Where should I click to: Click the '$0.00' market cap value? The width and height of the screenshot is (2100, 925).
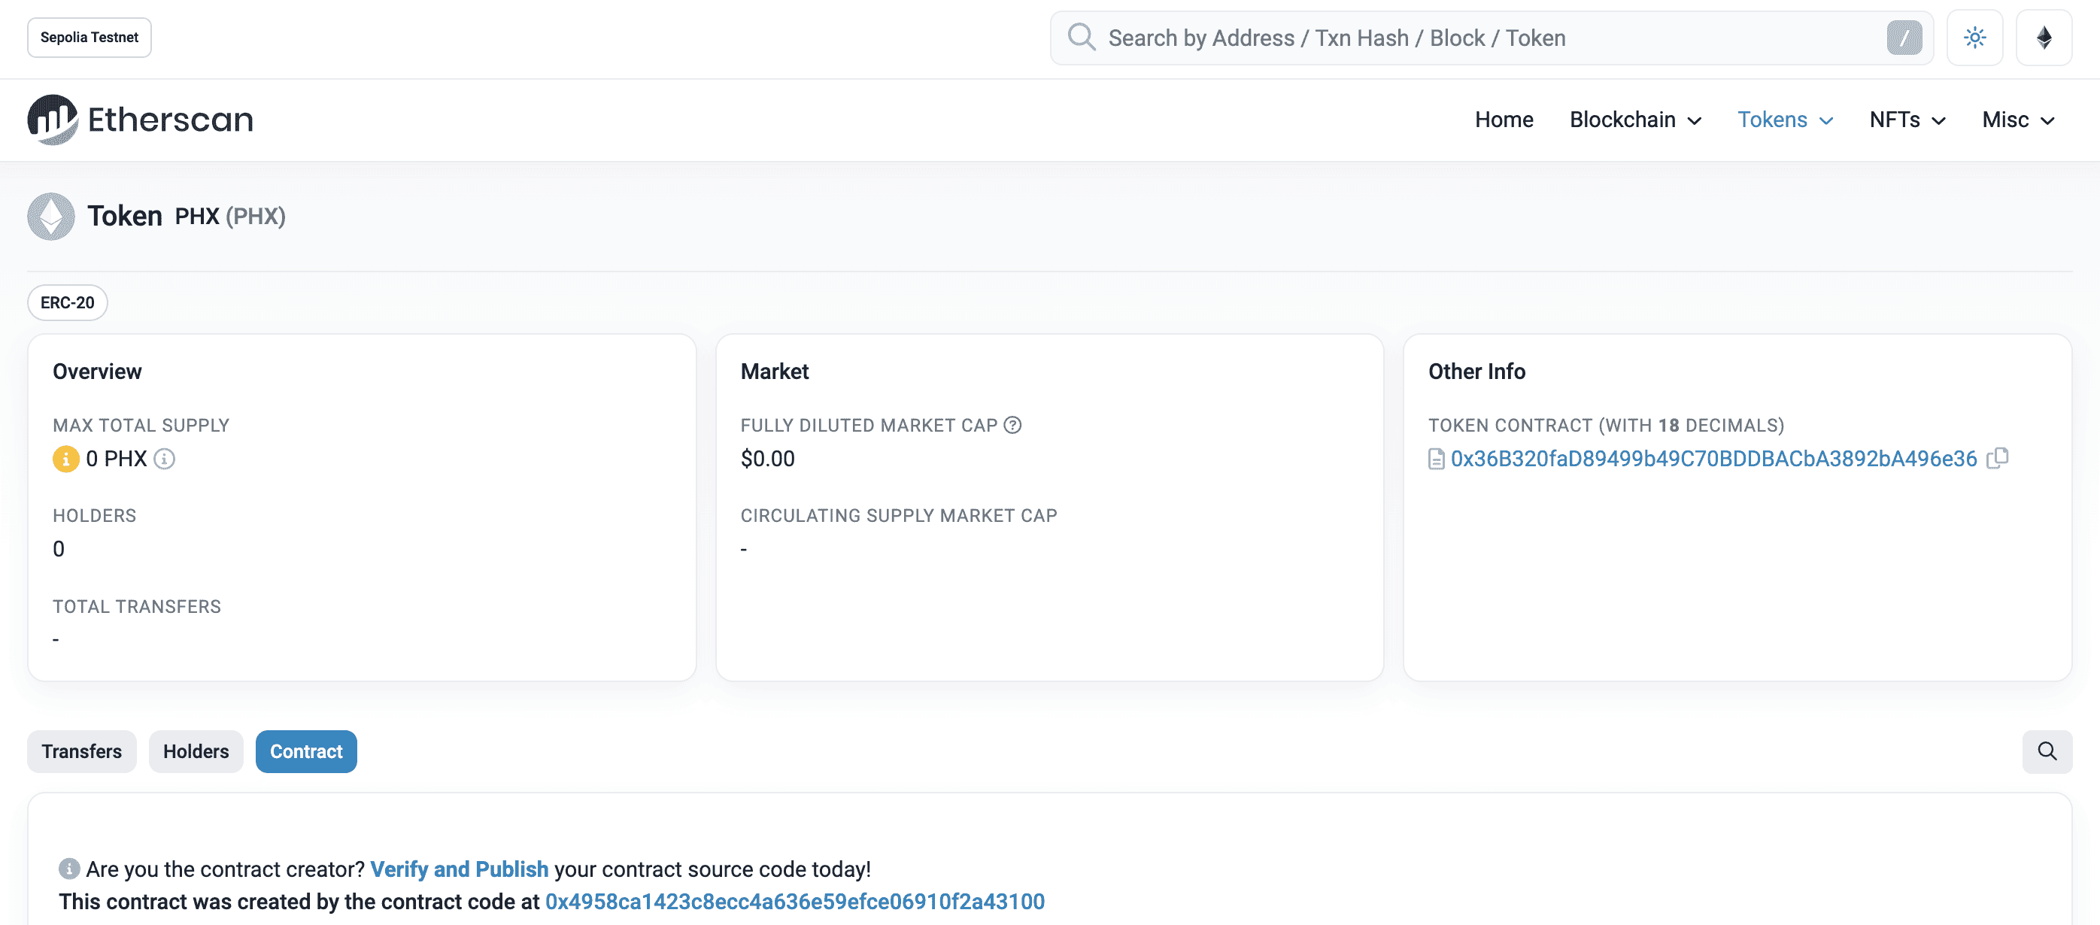coord(767,459)
